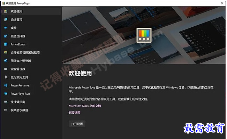Click the PowerRename sidebar icon

6,85
